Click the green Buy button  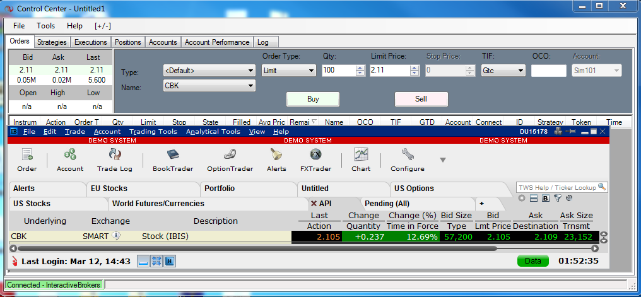point(313,99)
